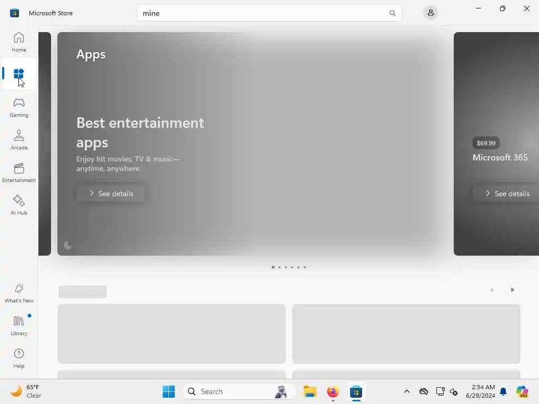The width and height of the screenshot is (539, 404).
Task: Open the notifications bell icon
Action: tap(503, 391)
